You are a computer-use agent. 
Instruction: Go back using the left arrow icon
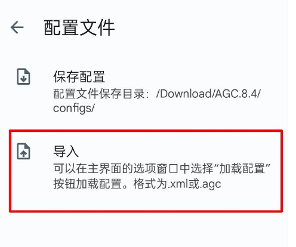tap(17, 27)
